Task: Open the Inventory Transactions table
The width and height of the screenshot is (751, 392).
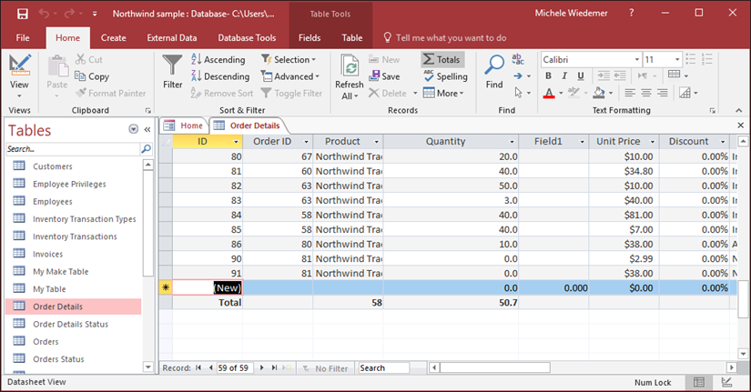Action: click(75, 236)
